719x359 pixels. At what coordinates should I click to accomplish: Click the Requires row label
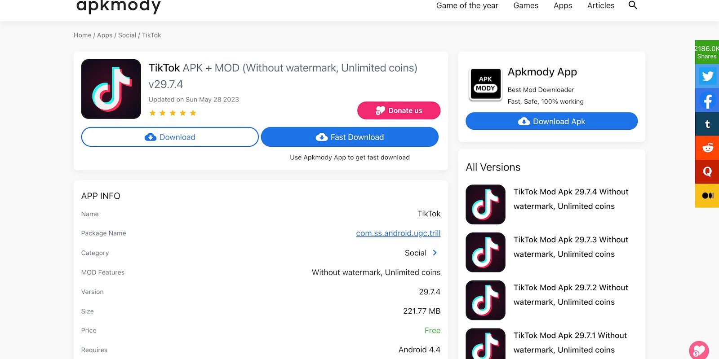(x=94, y=350)
